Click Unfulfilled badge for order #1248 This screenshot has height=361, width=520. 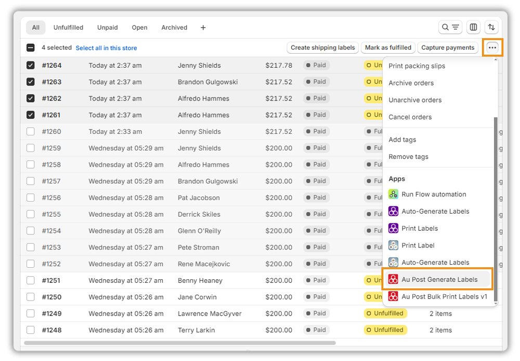[x=385, y=330]
